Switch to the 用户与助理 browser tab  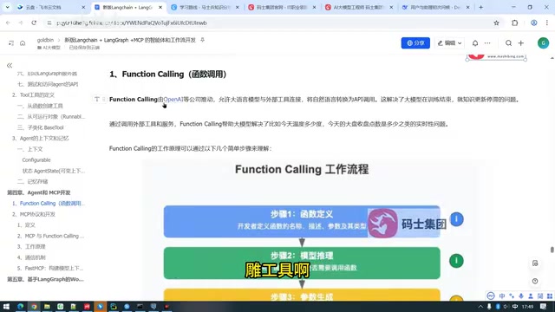coord(434,7)
